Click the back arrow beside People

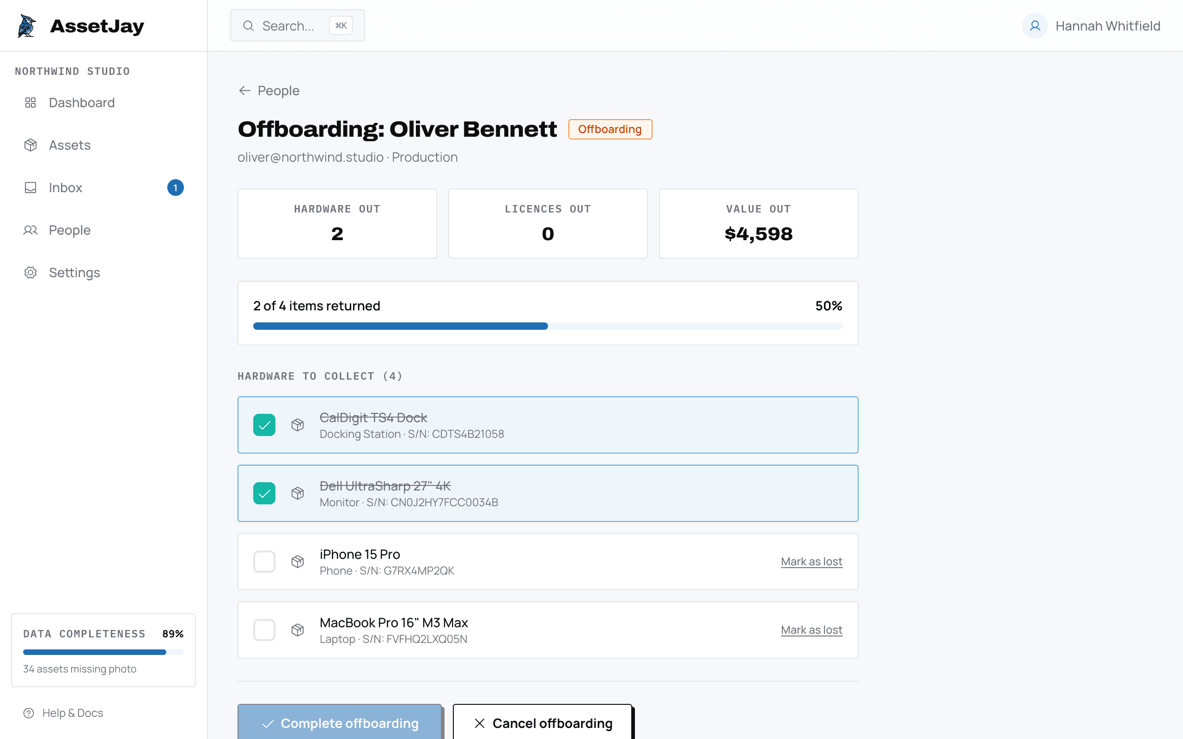(x=244, y=91)
